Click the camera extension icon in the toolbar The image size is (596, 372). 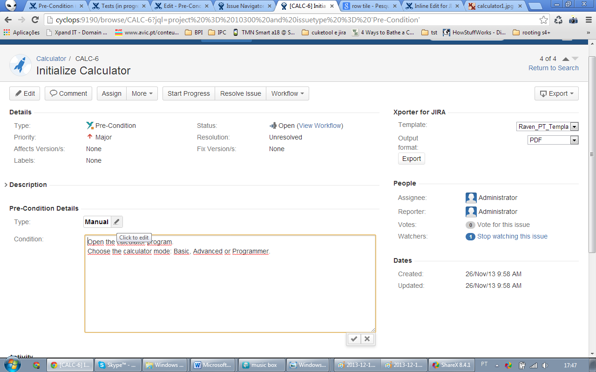(573, 20)
